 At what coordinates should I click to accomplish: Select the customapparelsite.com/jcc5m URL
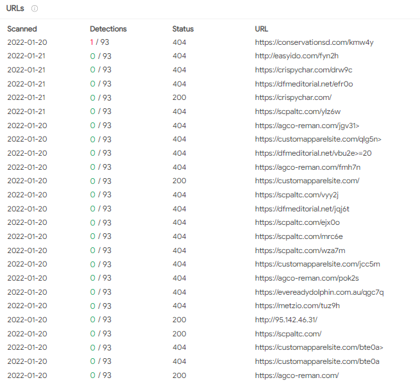point(317,264)
